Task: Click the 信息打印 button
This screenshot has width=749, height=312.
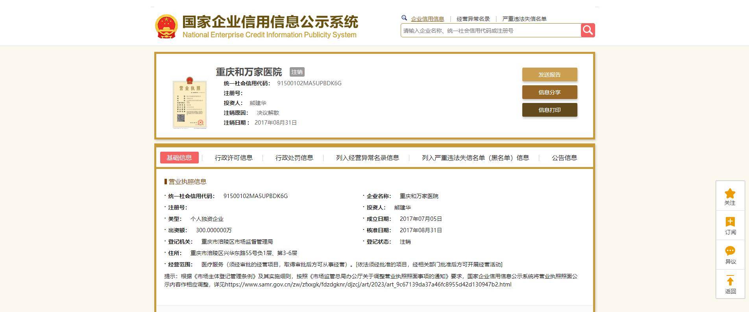Action: click(x=549, y=110)
